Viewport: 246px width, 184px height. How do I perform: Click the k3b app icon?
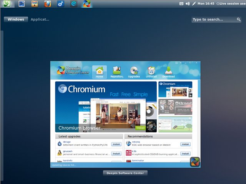pos(128,153)
